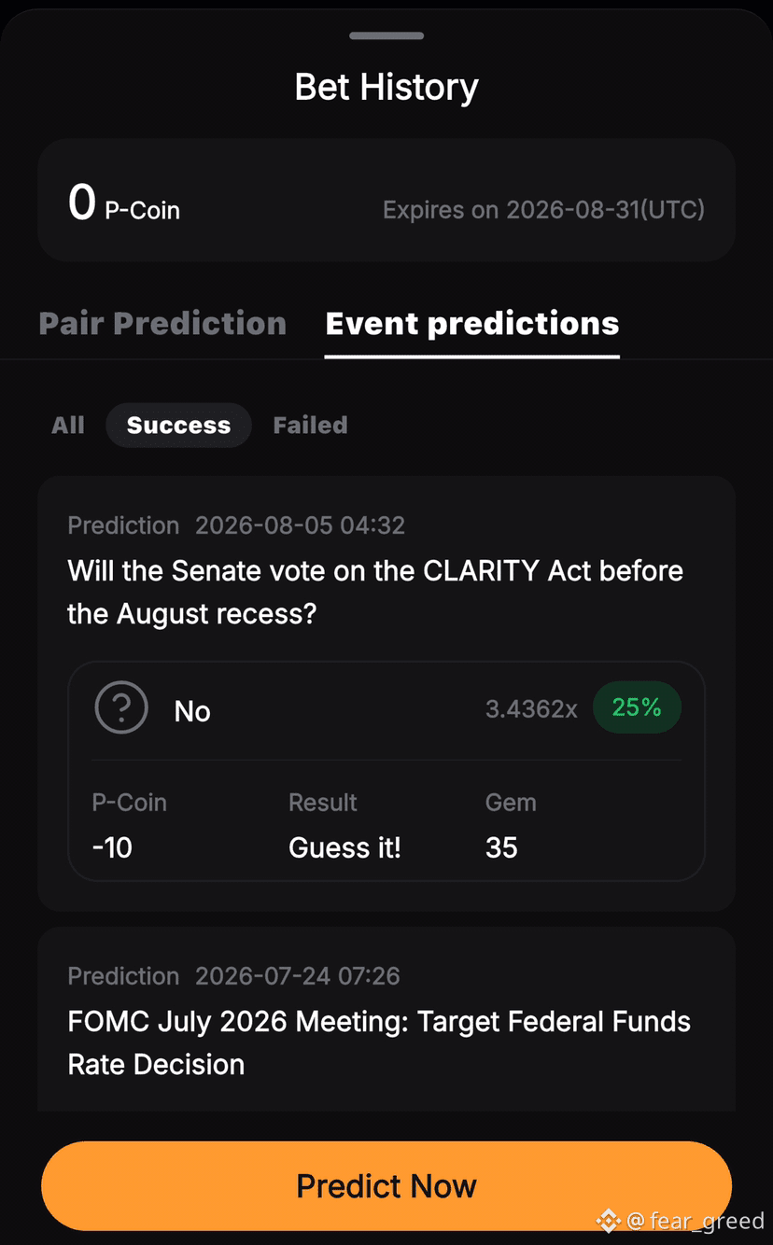This screenshot has width=773, height=1245.
Task: Click the question mark icon beside No
Action: tap(121, 708)
